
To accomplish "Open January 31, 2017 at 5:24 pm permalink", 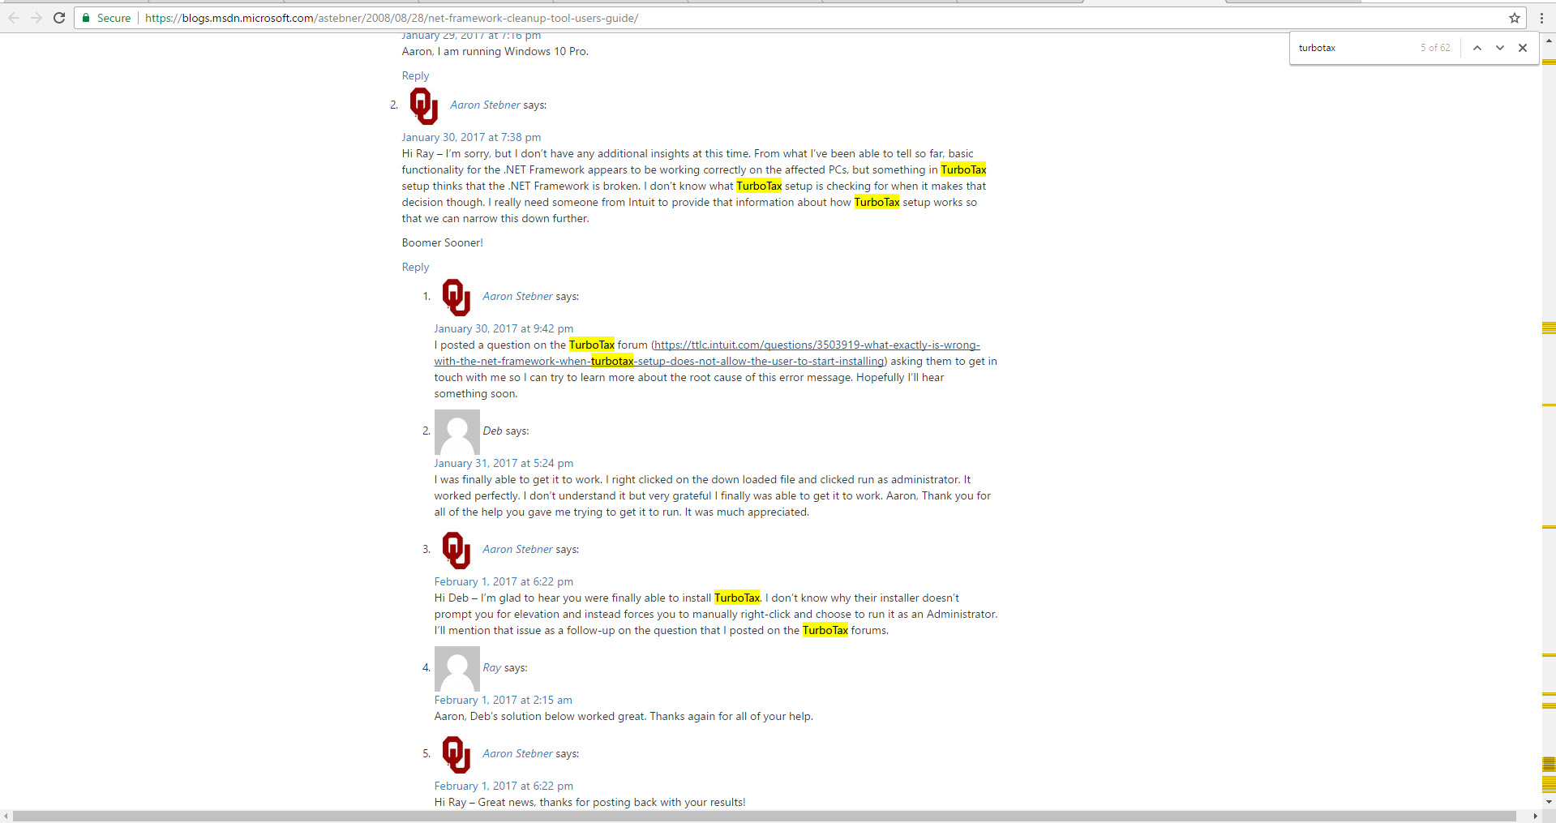I will 504,463.
